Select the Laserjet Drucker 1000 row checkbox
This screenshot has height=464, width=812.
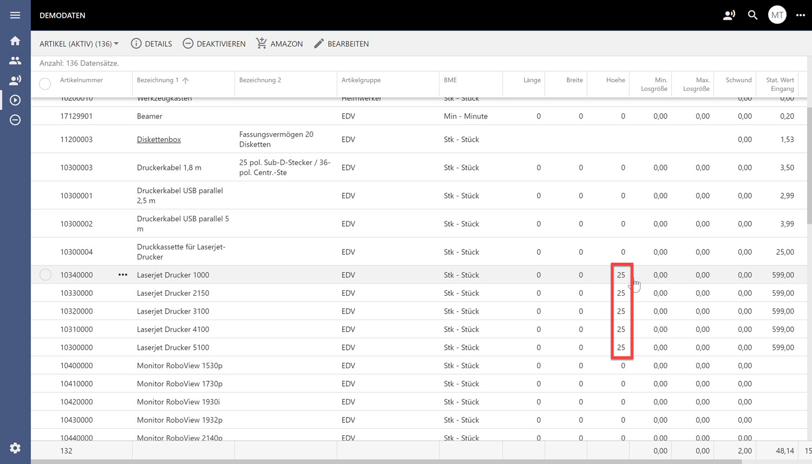tap(45, 275)
